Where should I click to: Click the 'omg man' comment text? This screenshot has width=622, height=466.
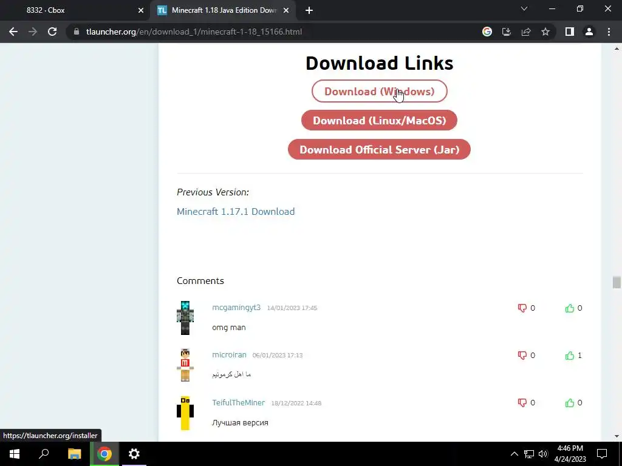[x=229, y=328]
